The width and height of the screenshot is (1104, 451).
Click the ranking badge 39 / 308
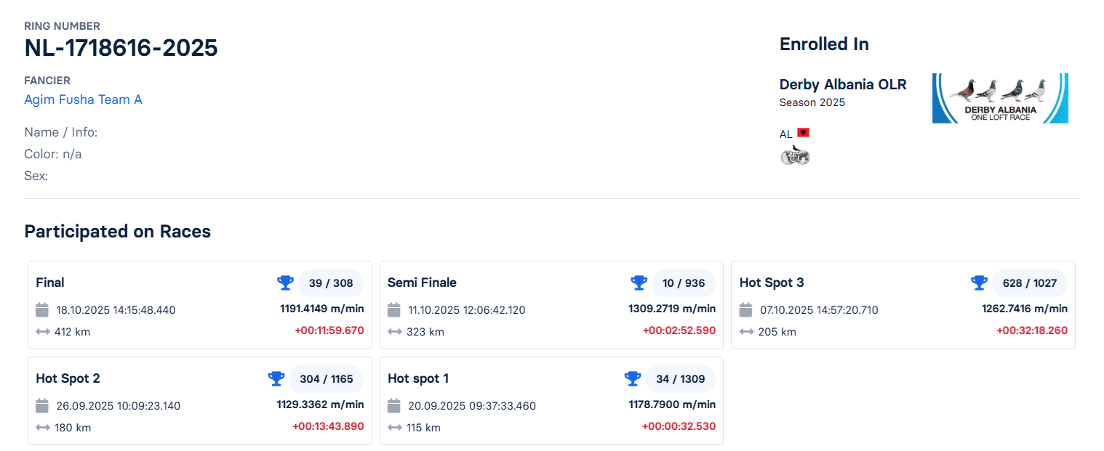coord(331,283)
